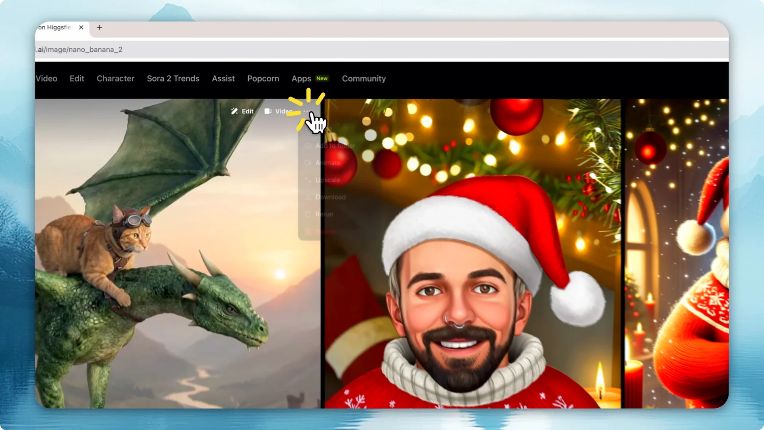Open a new browser tab with the plus button
This screenshot has width=764, height=430.
coord(99,27)
